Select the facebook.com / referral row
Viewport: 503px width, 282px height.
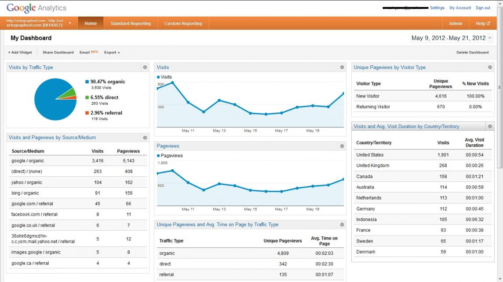pyautogui.click(x=78, y=214)
